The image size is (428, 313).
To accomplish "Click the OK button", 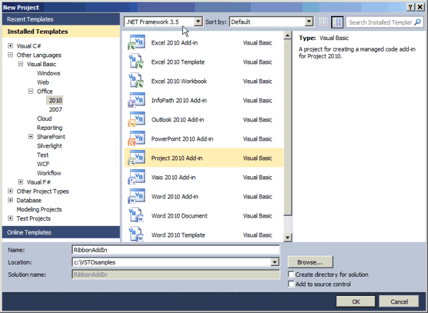I will tap(355, 302).
